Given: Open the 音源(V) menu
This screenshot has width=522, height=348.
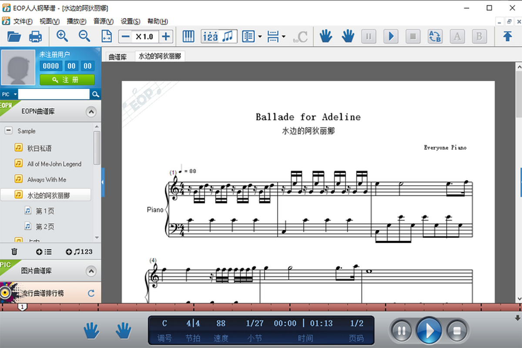Looking at the screenshot, I should 104,21.
